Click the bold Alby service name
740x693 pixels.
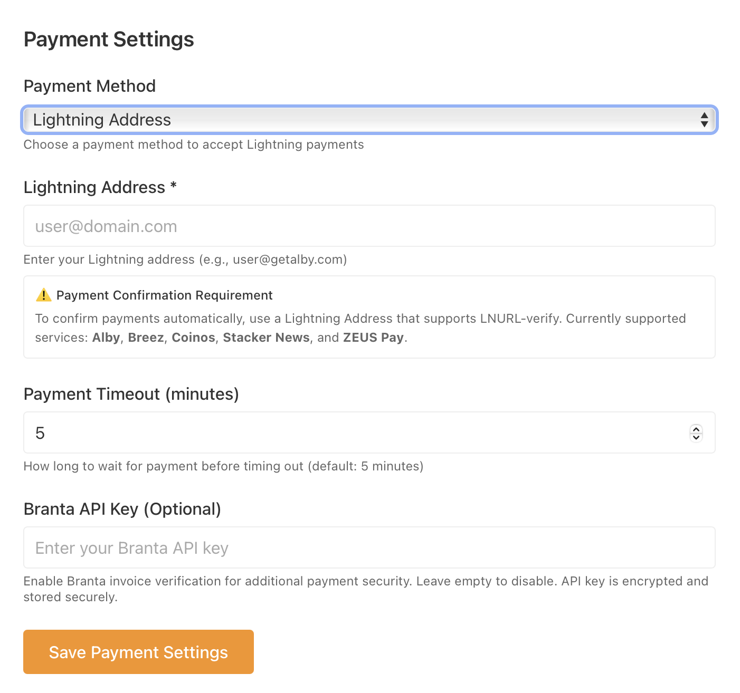coord(106,338)
